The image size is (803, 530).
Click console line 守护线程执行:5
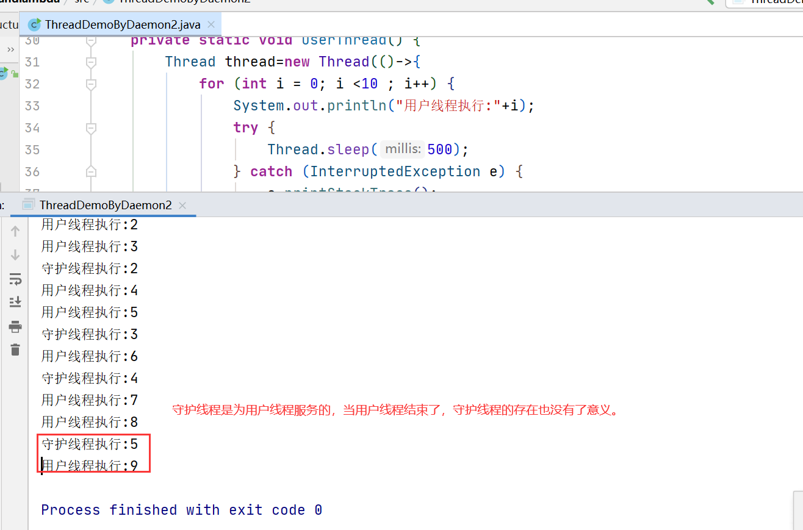pos(90,444)
